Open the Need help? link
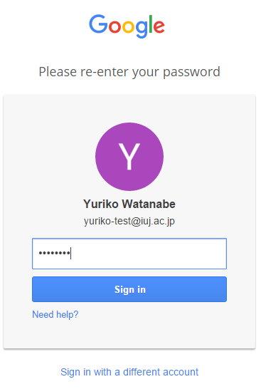Screen dimensions: 261x389 pyautogui.click(x=55, y=315)
